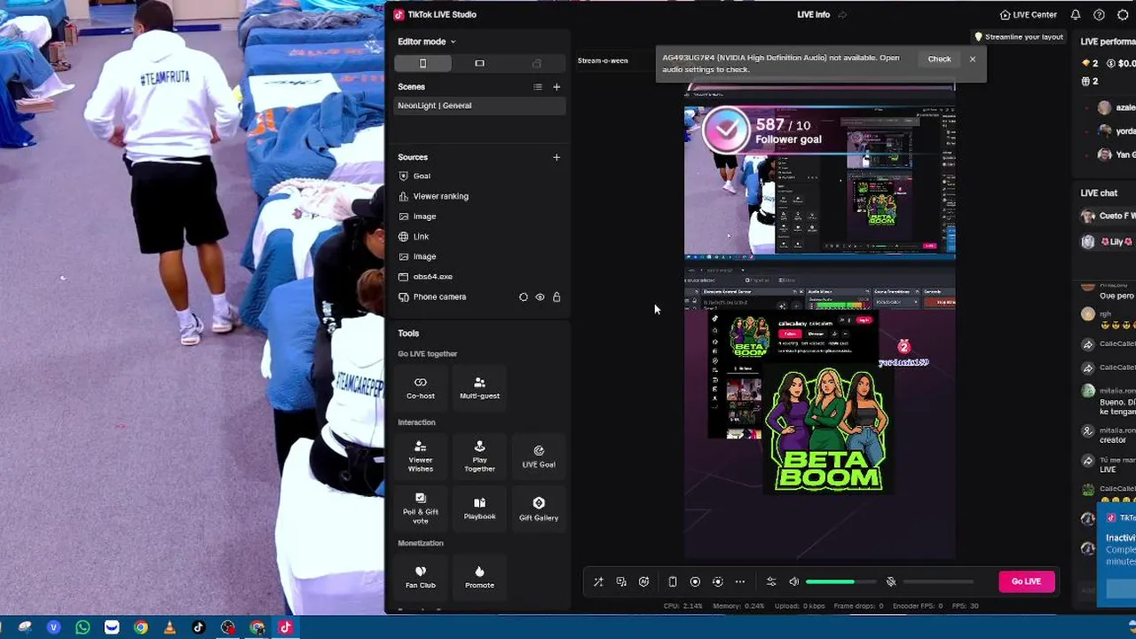This screenshot has height=639, width=1136.
Task: Adjust the microphone volume slider
Action: (938, 582)
